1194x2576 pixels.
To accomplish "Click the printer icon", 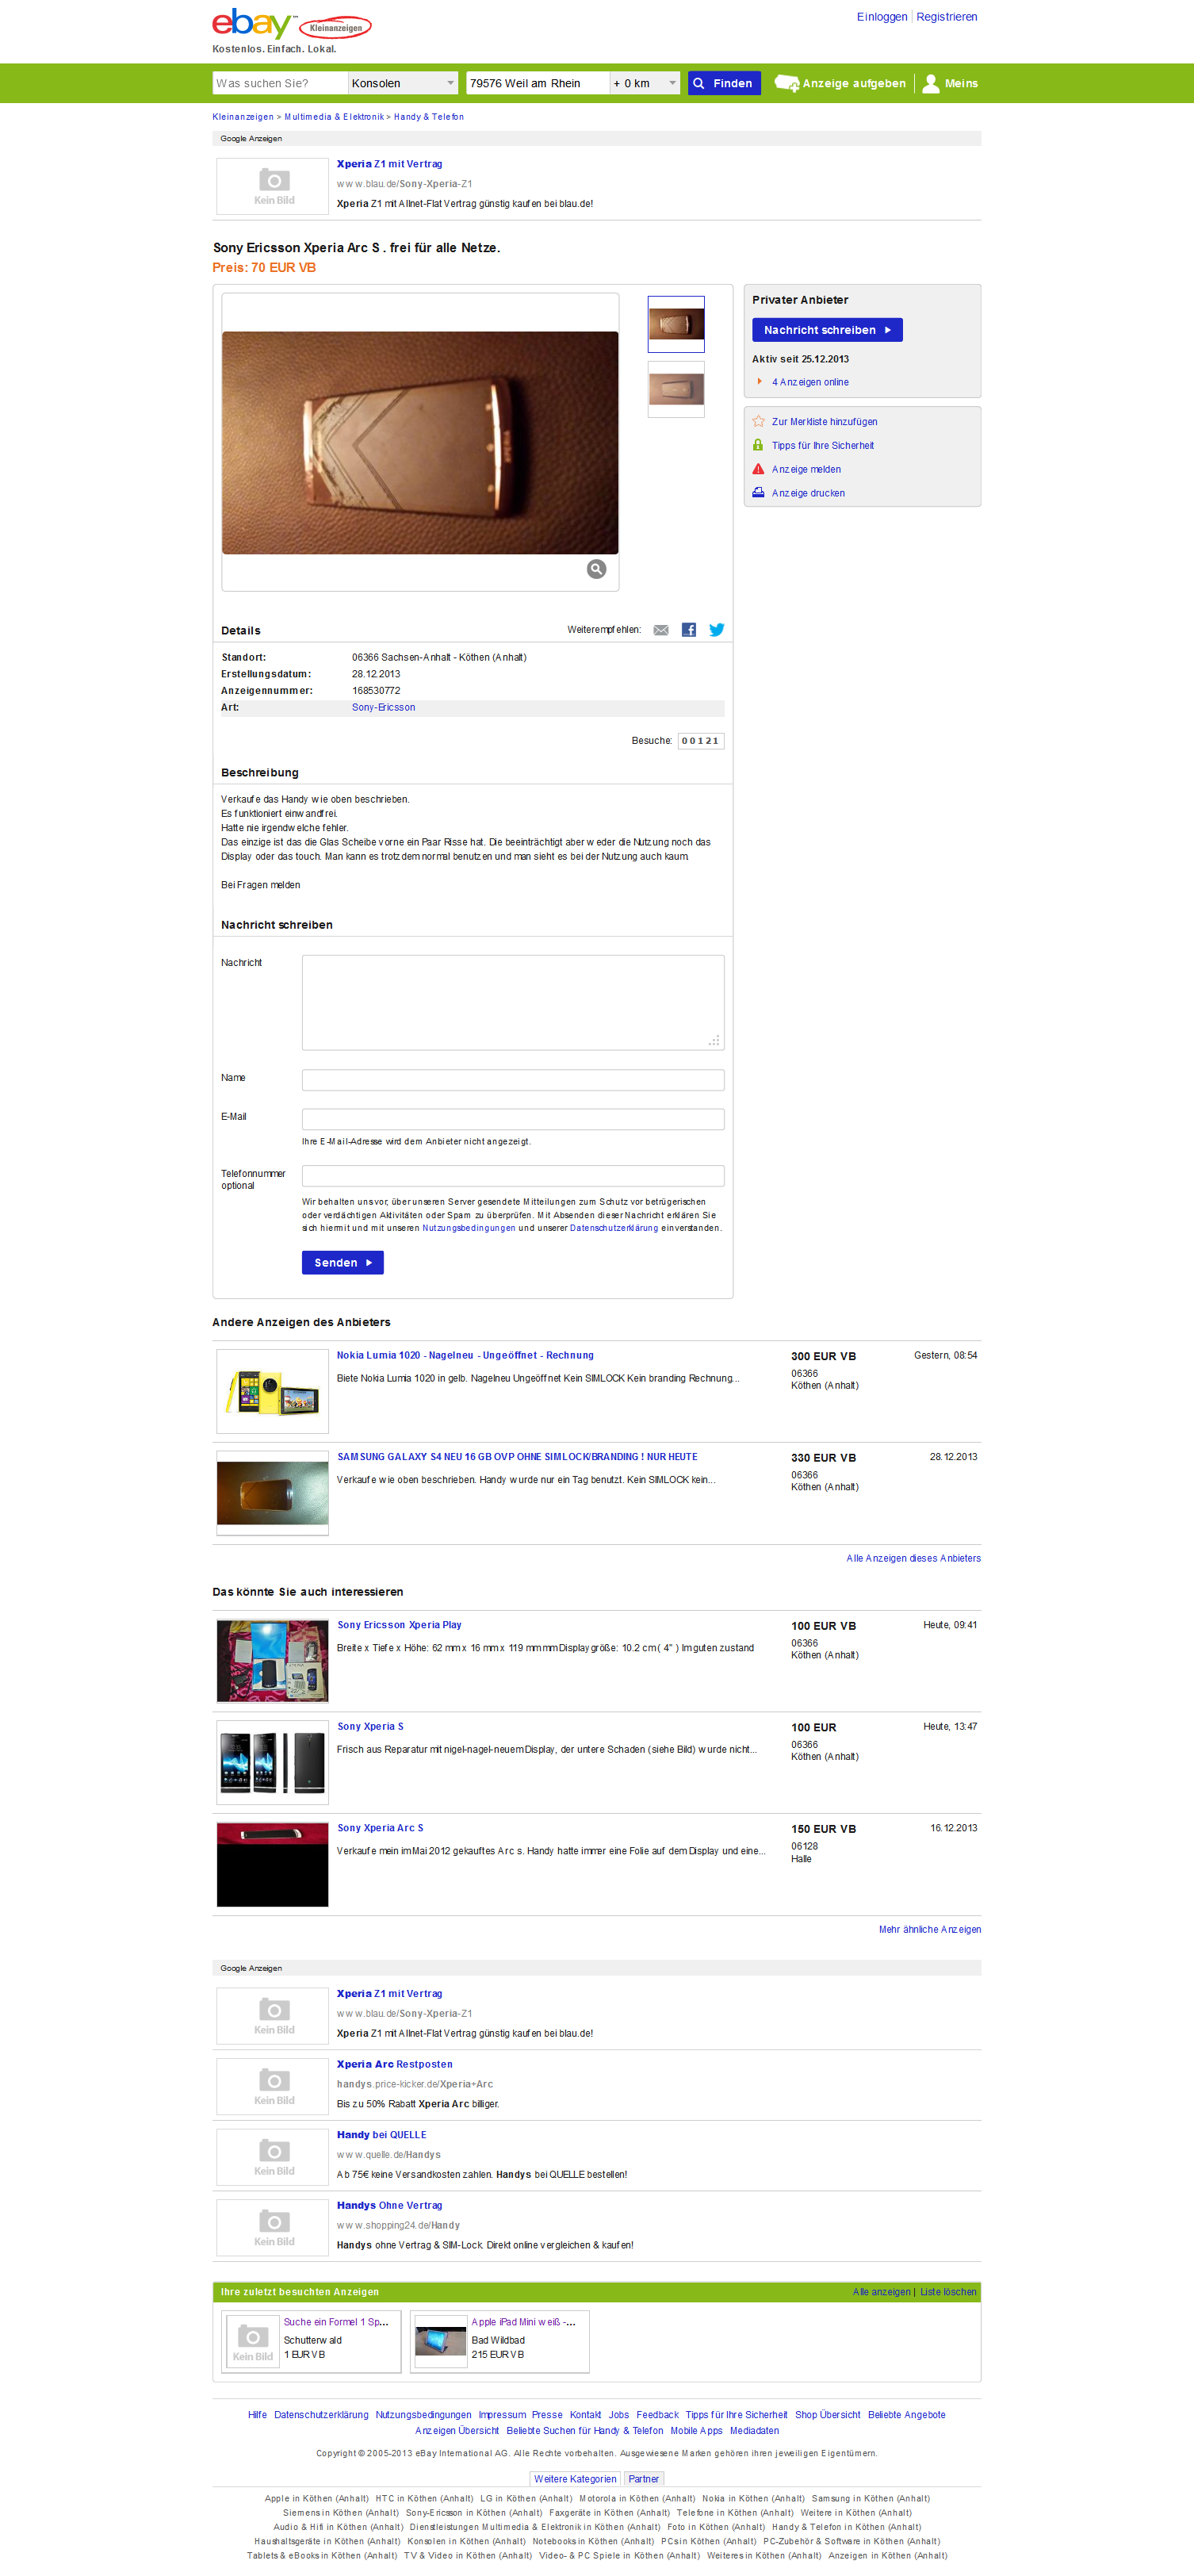I will (758, 493).
